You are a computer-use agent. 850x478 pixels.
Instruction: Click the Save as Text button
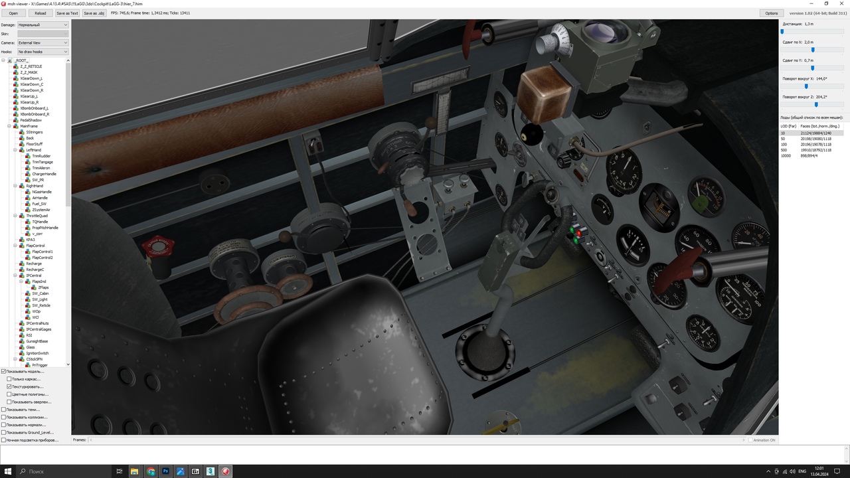(x=67, y=13)
